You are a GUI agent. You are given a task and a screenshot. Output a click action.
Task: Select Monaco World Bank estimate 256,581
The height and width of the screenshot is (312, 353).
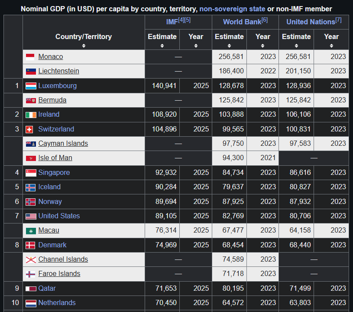pos(231,56)
